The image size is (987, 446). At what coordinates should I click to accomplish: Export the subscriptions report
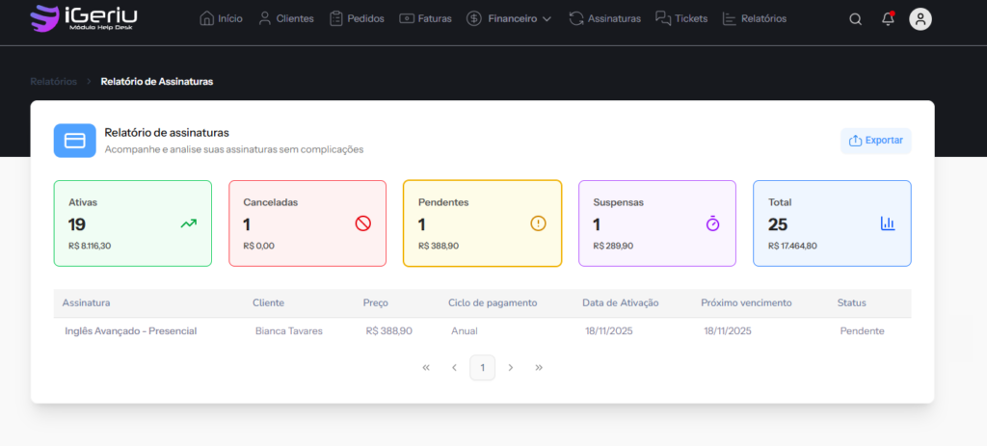pyautogui.click(x=875, y=141)
